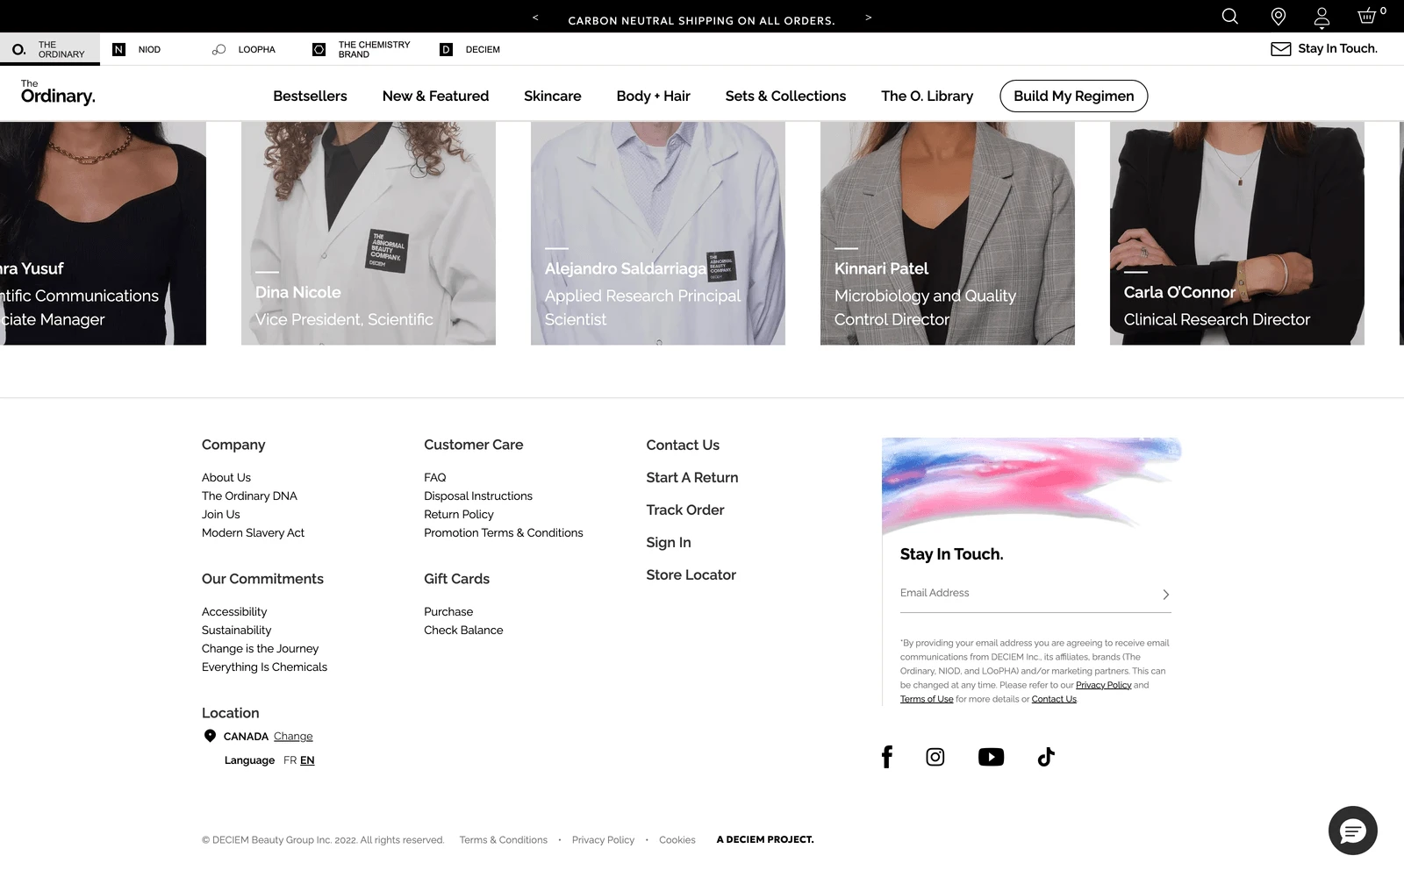Click the Build My Regimen button
Screen dimensions: 1404x877
coord(1073,96)
